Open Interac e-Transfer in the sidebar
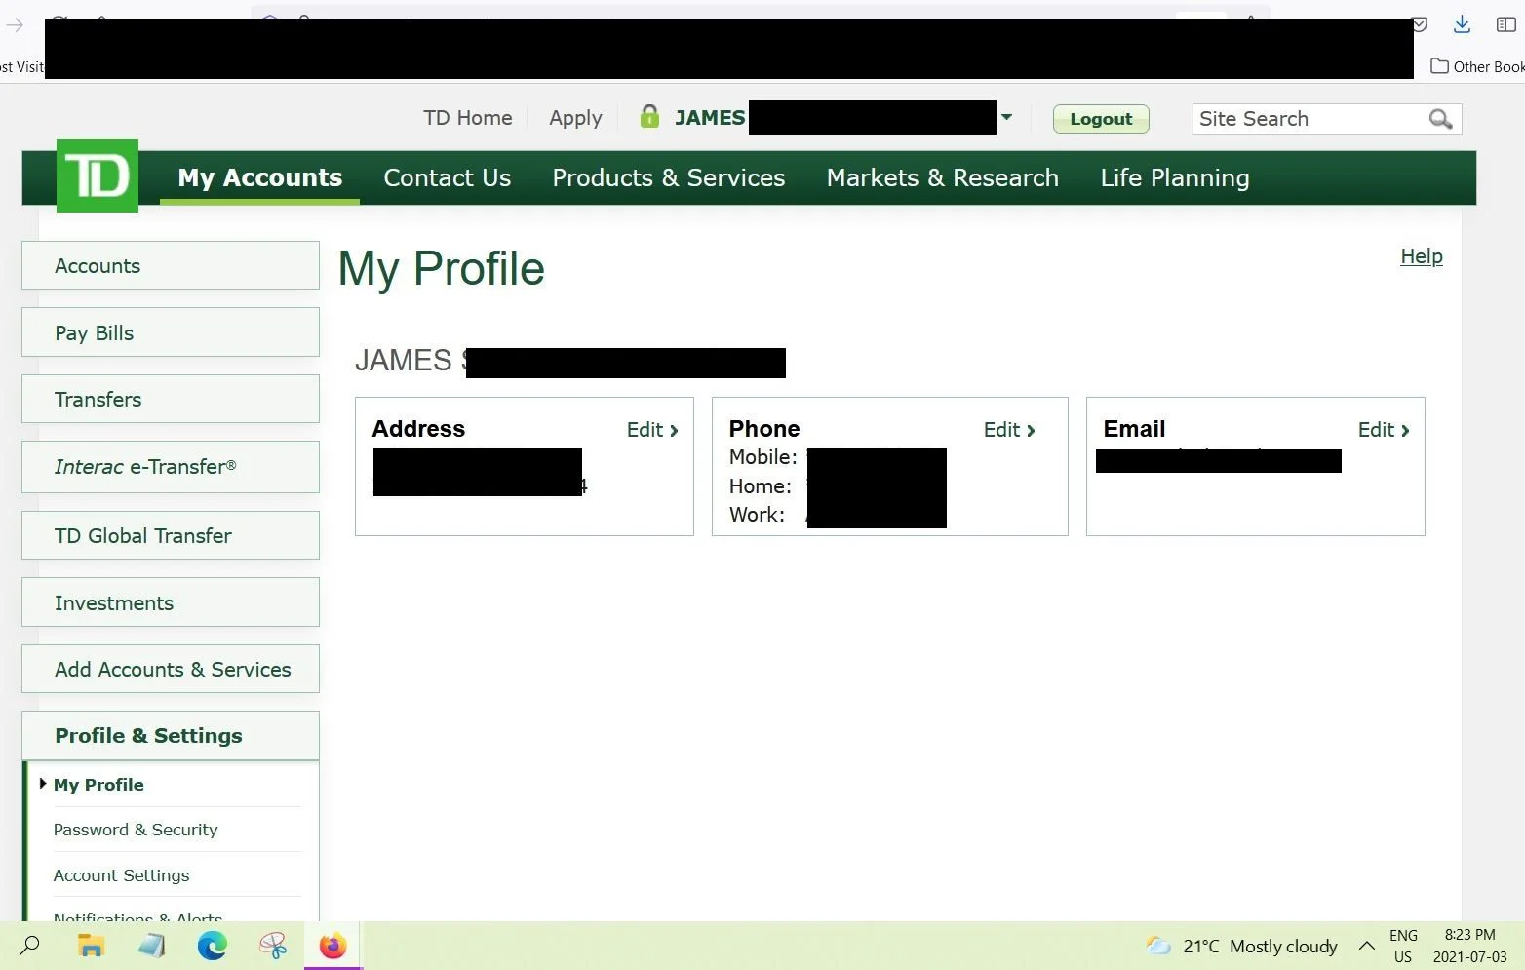 [x=171, y=467]
